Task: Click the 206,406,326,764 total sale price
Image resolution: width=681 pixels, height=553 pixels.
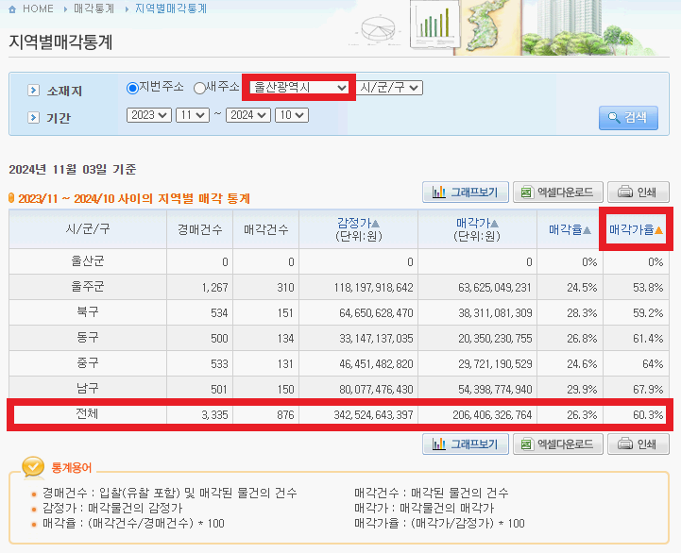Action: tap(492, 415)
